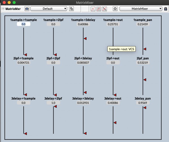Click the 2lpf->out value field

click(x=113, y=63)
